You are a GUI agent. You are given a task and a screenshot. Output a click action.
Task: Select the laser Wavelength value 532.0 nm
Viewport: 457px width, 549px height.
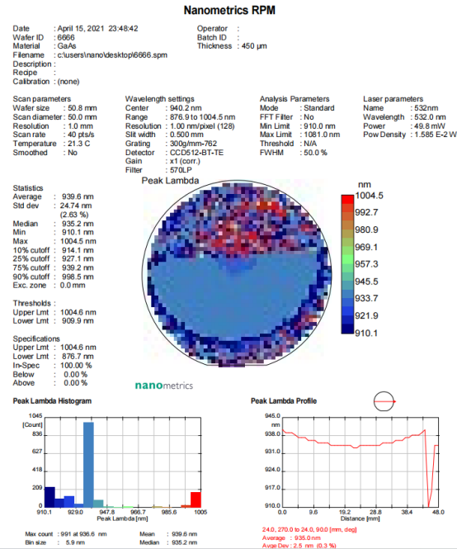(x=430, y=117)
